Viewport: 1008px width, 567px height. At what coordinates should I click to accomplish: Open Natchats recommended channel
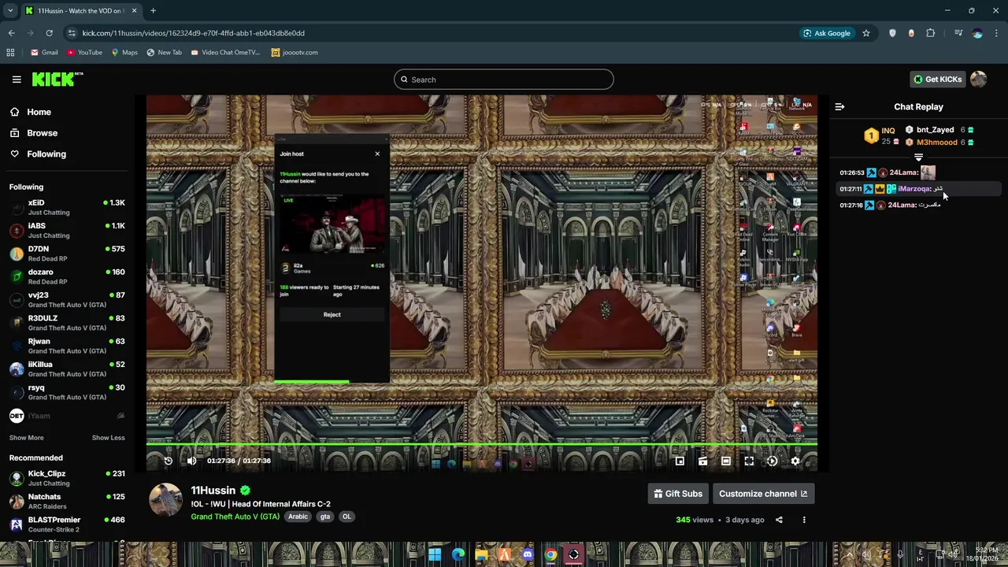coord(67,501)
